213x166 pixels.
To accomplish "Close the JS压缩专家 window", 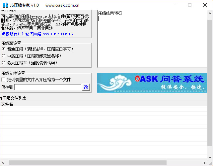I will [205, 5].
